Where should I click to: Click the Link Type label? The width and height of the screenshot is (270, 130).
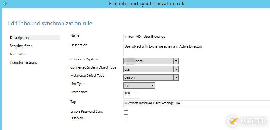click(77, 84)
